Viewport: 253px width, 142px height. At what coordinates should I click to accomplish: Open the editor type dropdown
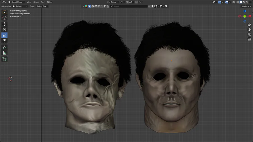pos(4,2)
